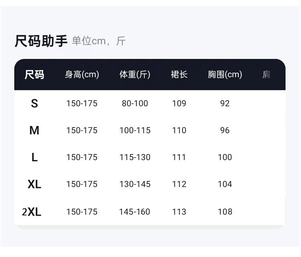Click the 80-100 weight range cell

click(135, 103)
